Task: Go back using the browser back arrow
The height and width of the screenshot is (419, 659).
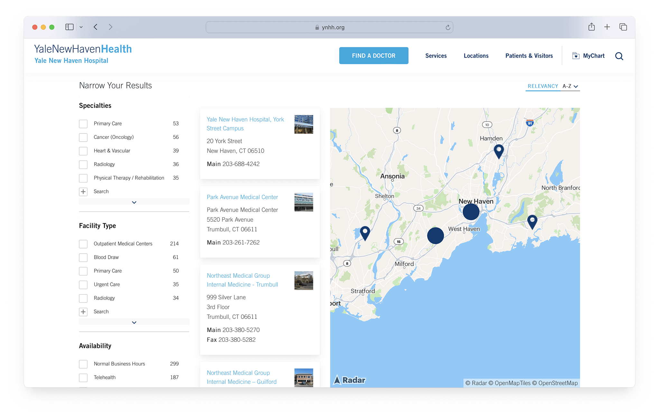Action: 96,27
